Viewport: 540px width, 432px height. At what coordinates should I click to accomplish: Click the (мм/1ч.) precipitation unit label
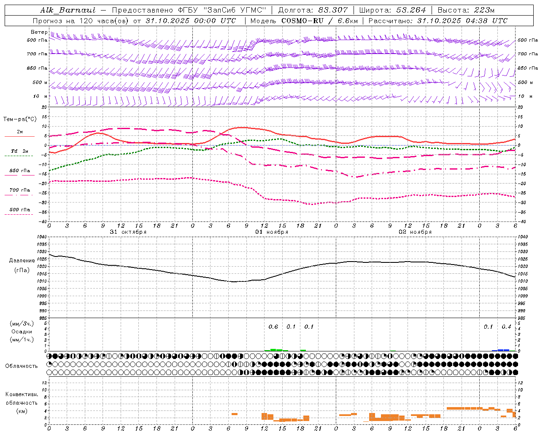point(22,340)
